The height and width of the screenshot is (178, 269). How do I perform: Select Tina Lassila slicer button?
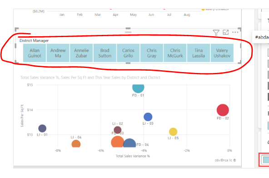tap(199, 53)
